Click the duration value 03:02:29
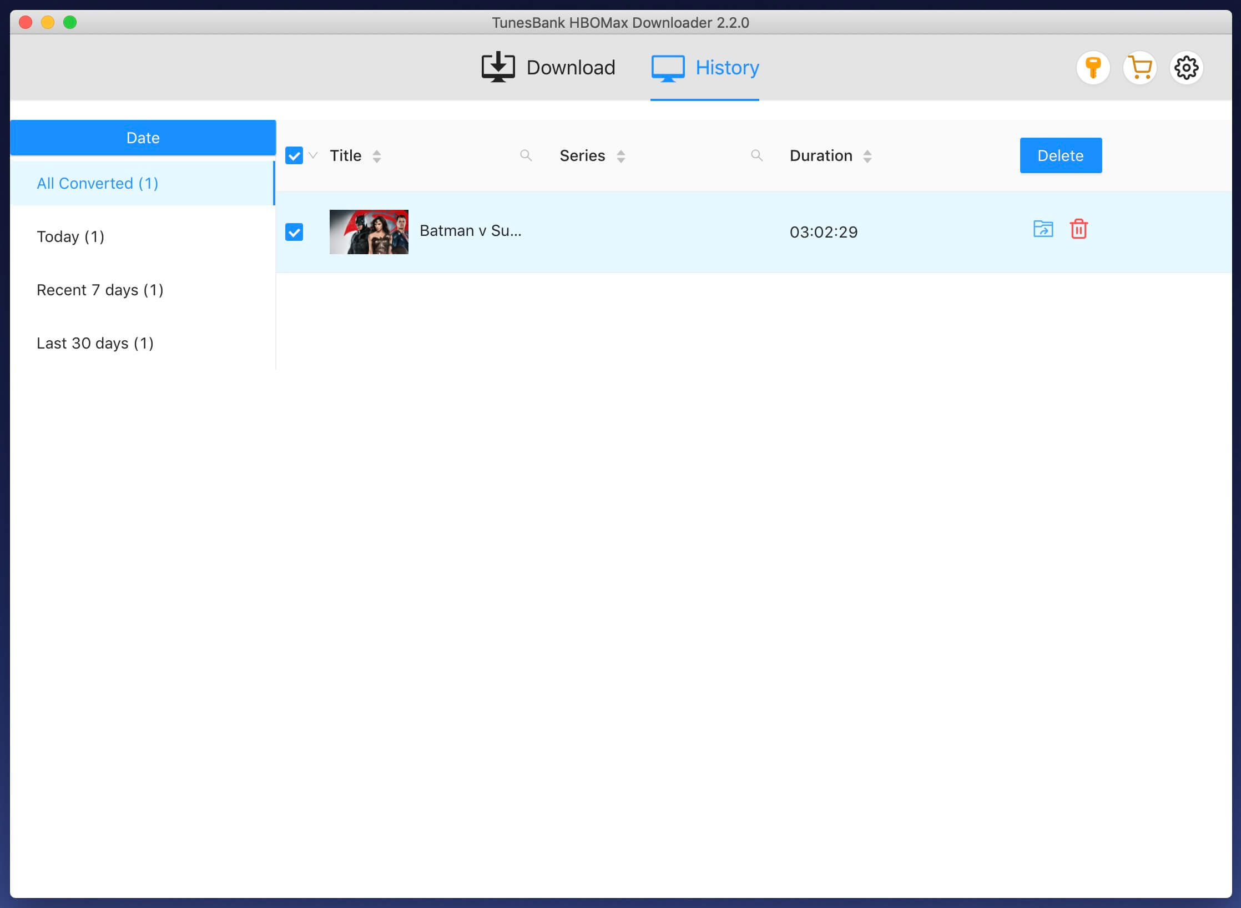 [824, 232]
